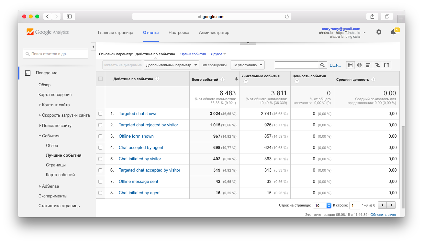423x243 pixels.
Task: Click the vertical page scrollbar
Action: tap(403, 162)
